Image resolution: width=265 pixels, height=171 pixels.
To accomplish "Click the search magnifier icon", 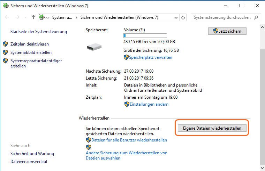I will 256,17.
